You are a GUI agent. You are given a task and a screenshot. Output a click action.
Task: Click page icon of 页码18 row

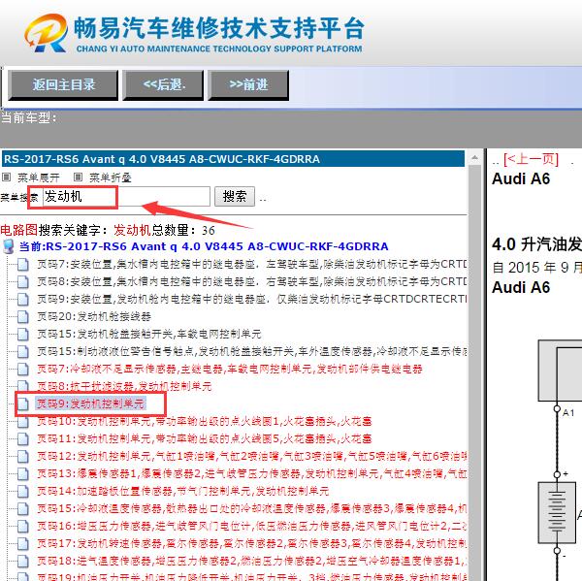[x=23, y=562]
